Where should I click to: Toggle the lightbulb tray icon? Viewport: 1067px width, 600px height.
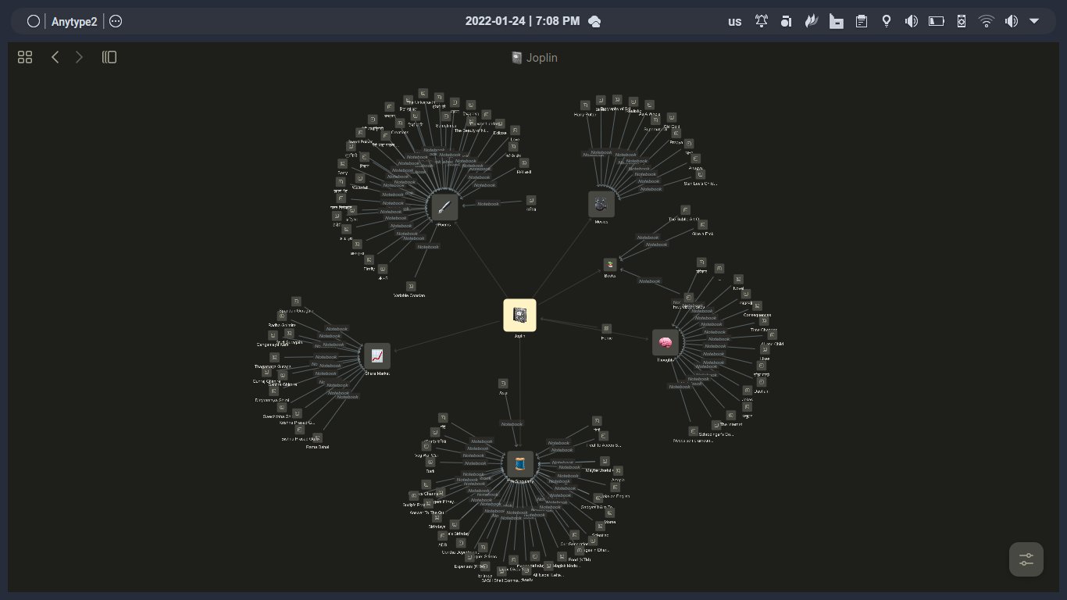[887, 21]
